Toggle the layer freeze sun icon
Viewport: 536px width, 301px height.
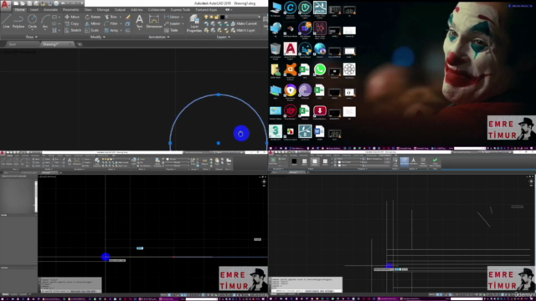[x=211, y=17]
